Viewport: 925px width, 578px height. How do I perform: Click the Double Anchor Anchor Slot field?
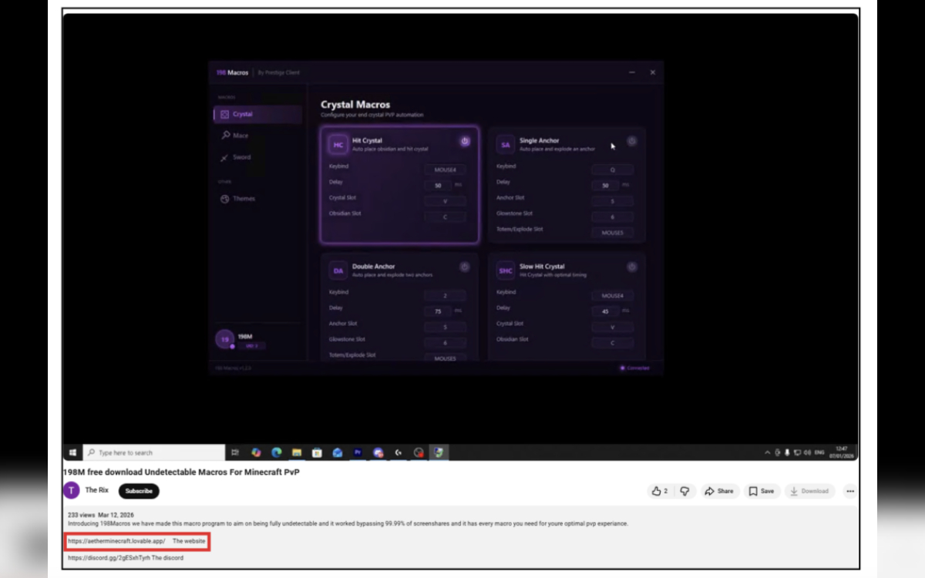coord(445,327)
